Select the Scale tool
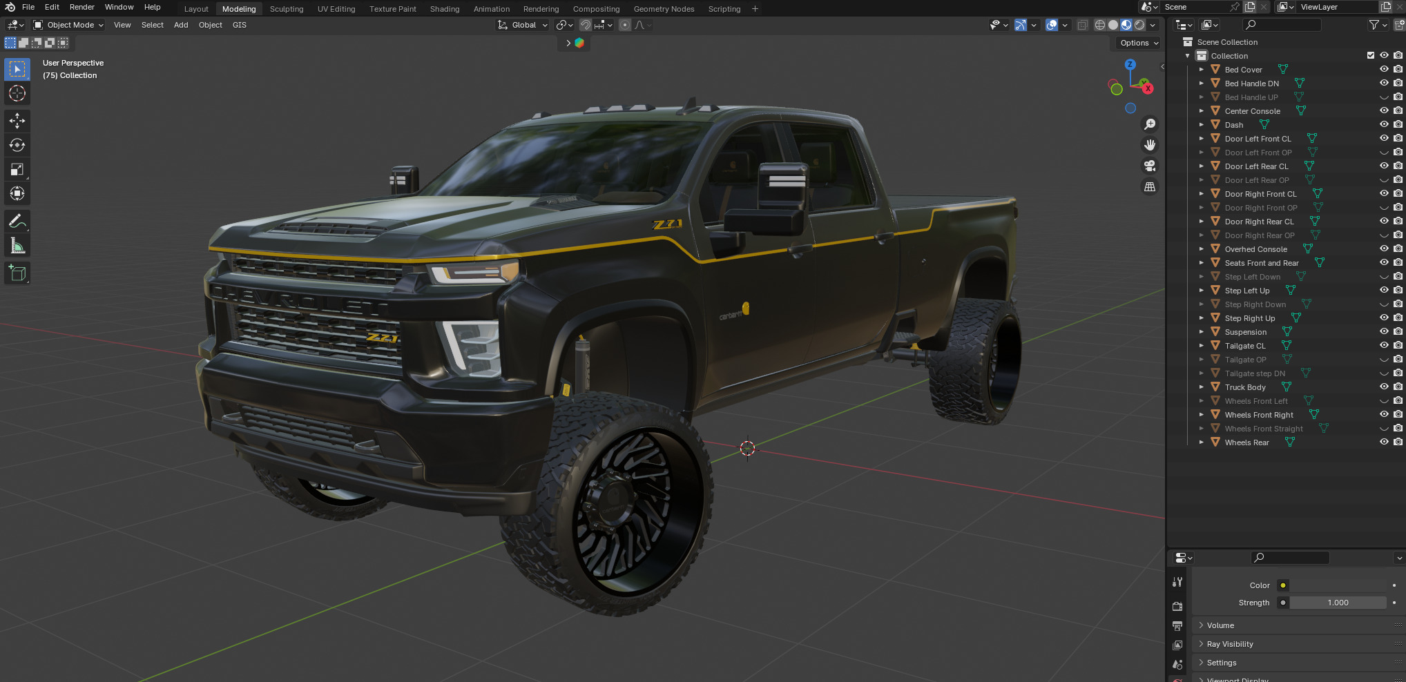The height and width of the screenshot is (682, 1406). pyautogui.click(x=17, y=169)
